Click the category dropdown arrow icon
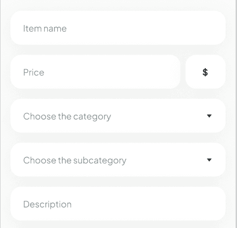Image resolution: width=237 pixels, height=228 pixels. (x=209, y=116)
